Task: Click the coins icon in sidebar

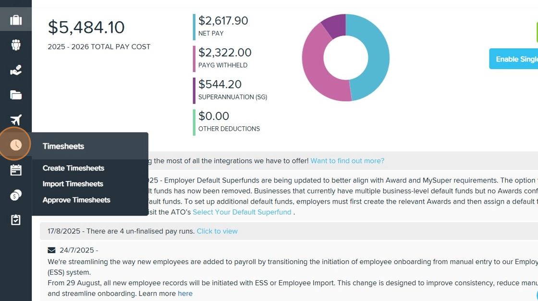Action: click(x=16, y=195)
